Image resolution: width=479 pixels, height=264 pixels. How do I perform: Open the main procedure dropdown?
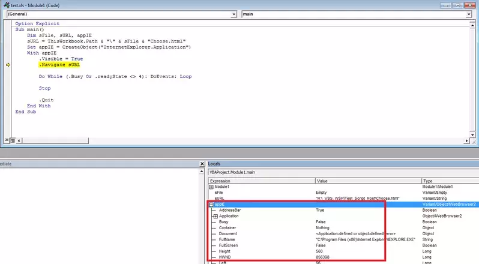coord(469,14)
